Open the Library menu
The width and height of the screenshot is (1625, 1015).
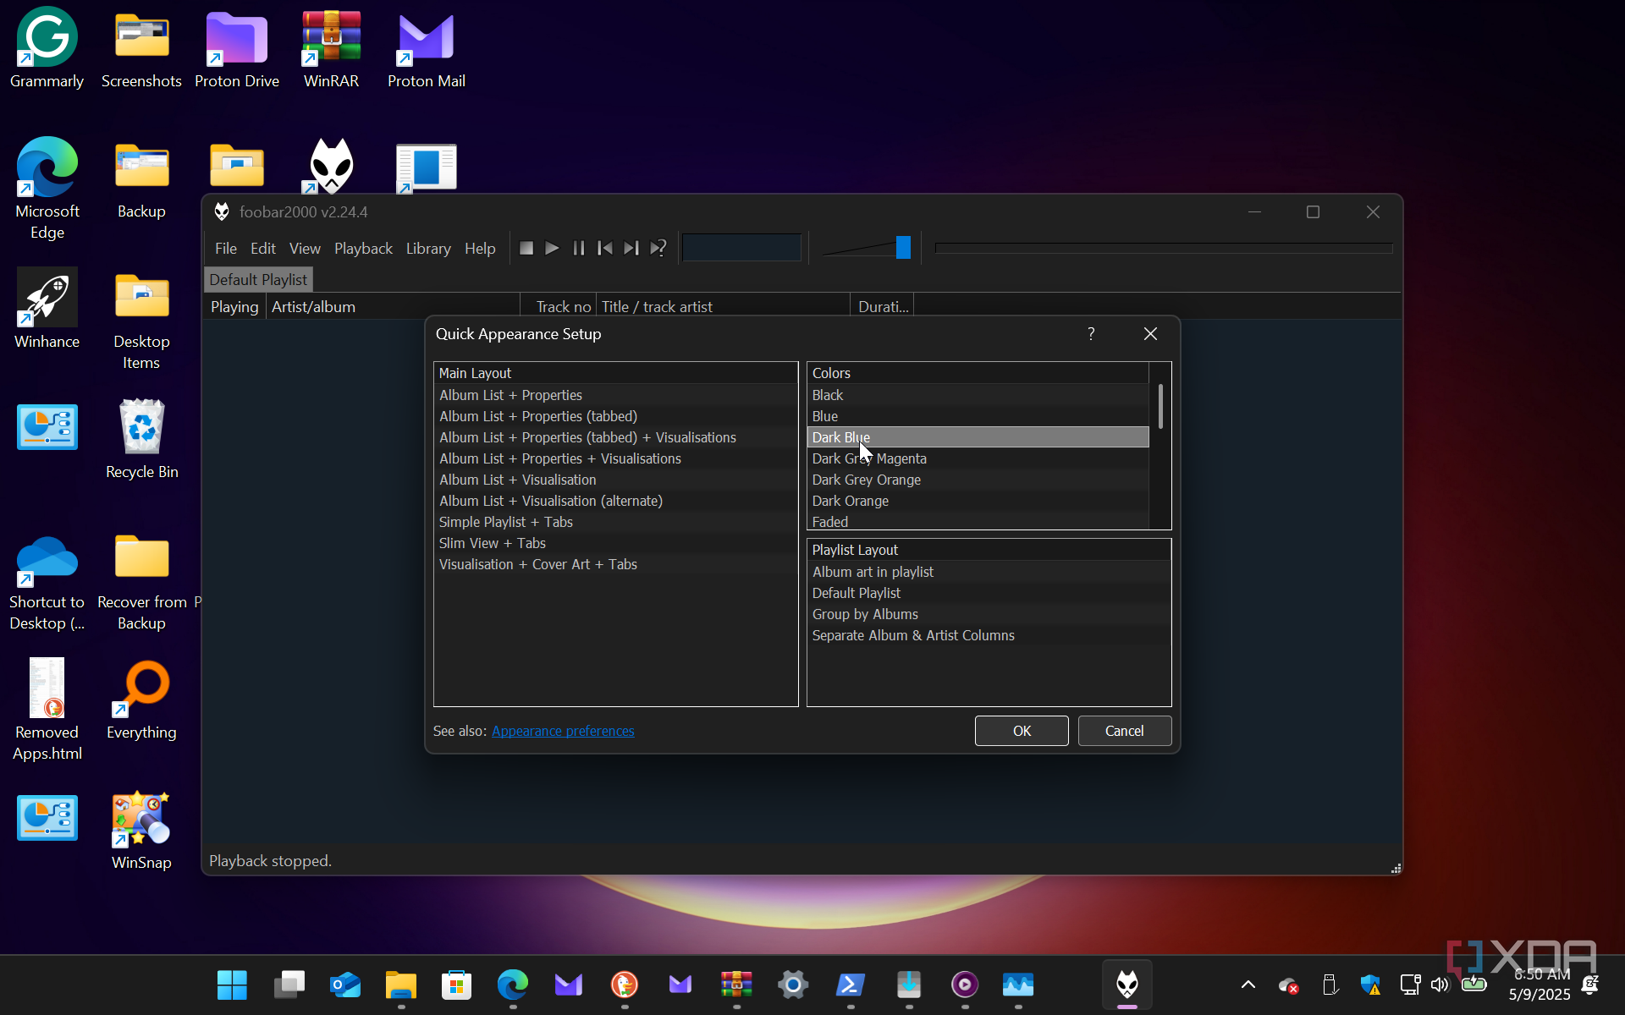428,248
